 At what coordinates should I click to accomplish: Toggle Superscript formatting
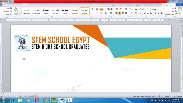pos(144,13)
